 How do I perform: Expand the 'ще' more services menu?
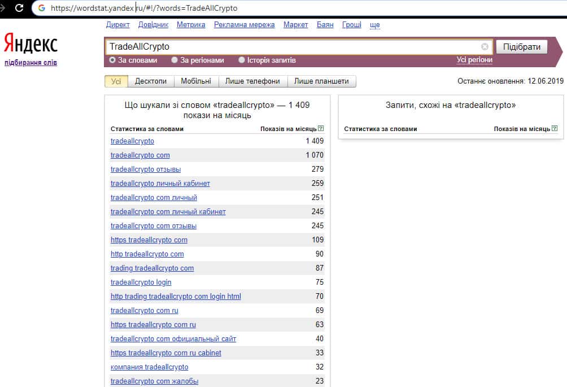pos(374,25)
